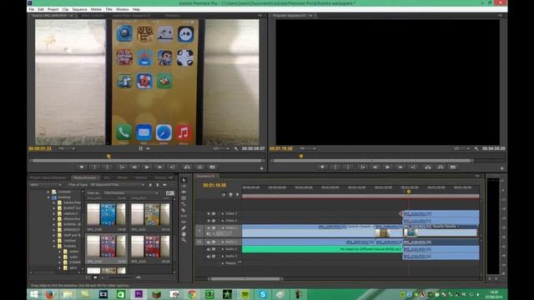The height and width of the screenshot is (300, 534).
Task: Select the Track Select tool
Action: 184,186
